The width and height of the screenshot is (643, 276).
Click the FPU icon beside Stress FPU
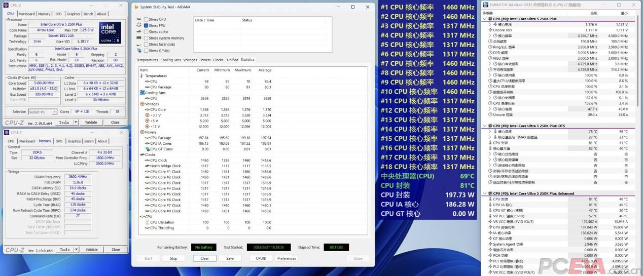click(x=139, y=25)
